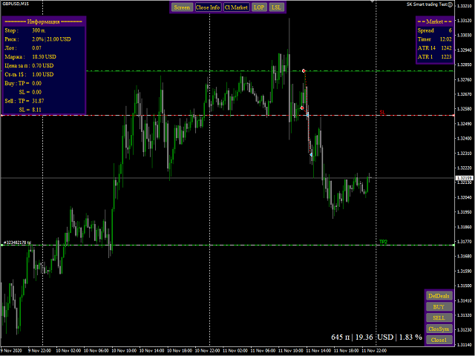Click the 1.33210 price axis label
Viewport: 475px width, 356px height.
(x=464, y=6)
